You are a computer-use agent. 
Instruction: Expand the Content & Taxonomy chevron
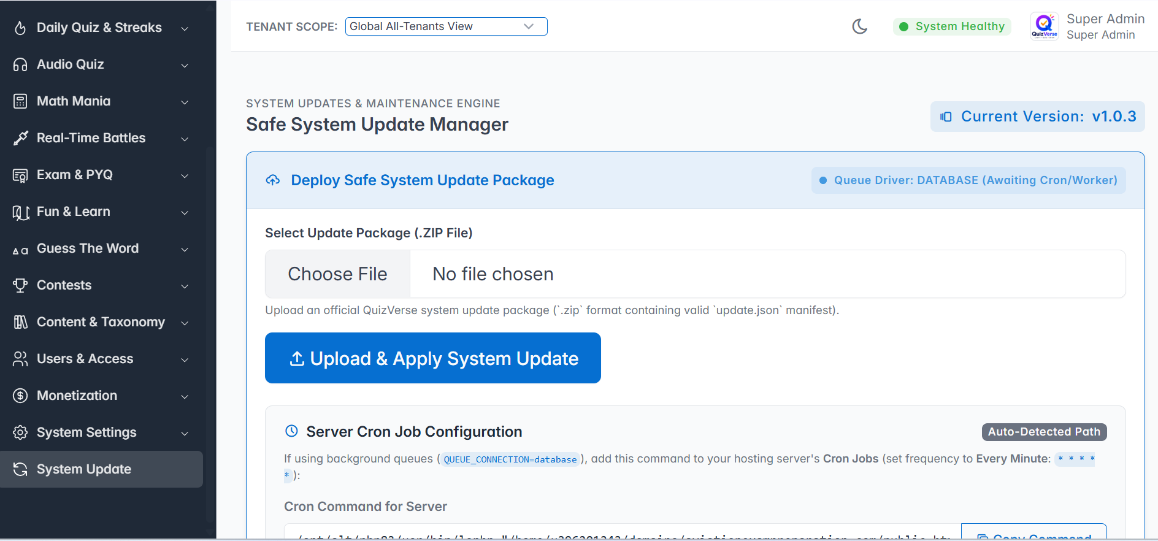(185, 323)
